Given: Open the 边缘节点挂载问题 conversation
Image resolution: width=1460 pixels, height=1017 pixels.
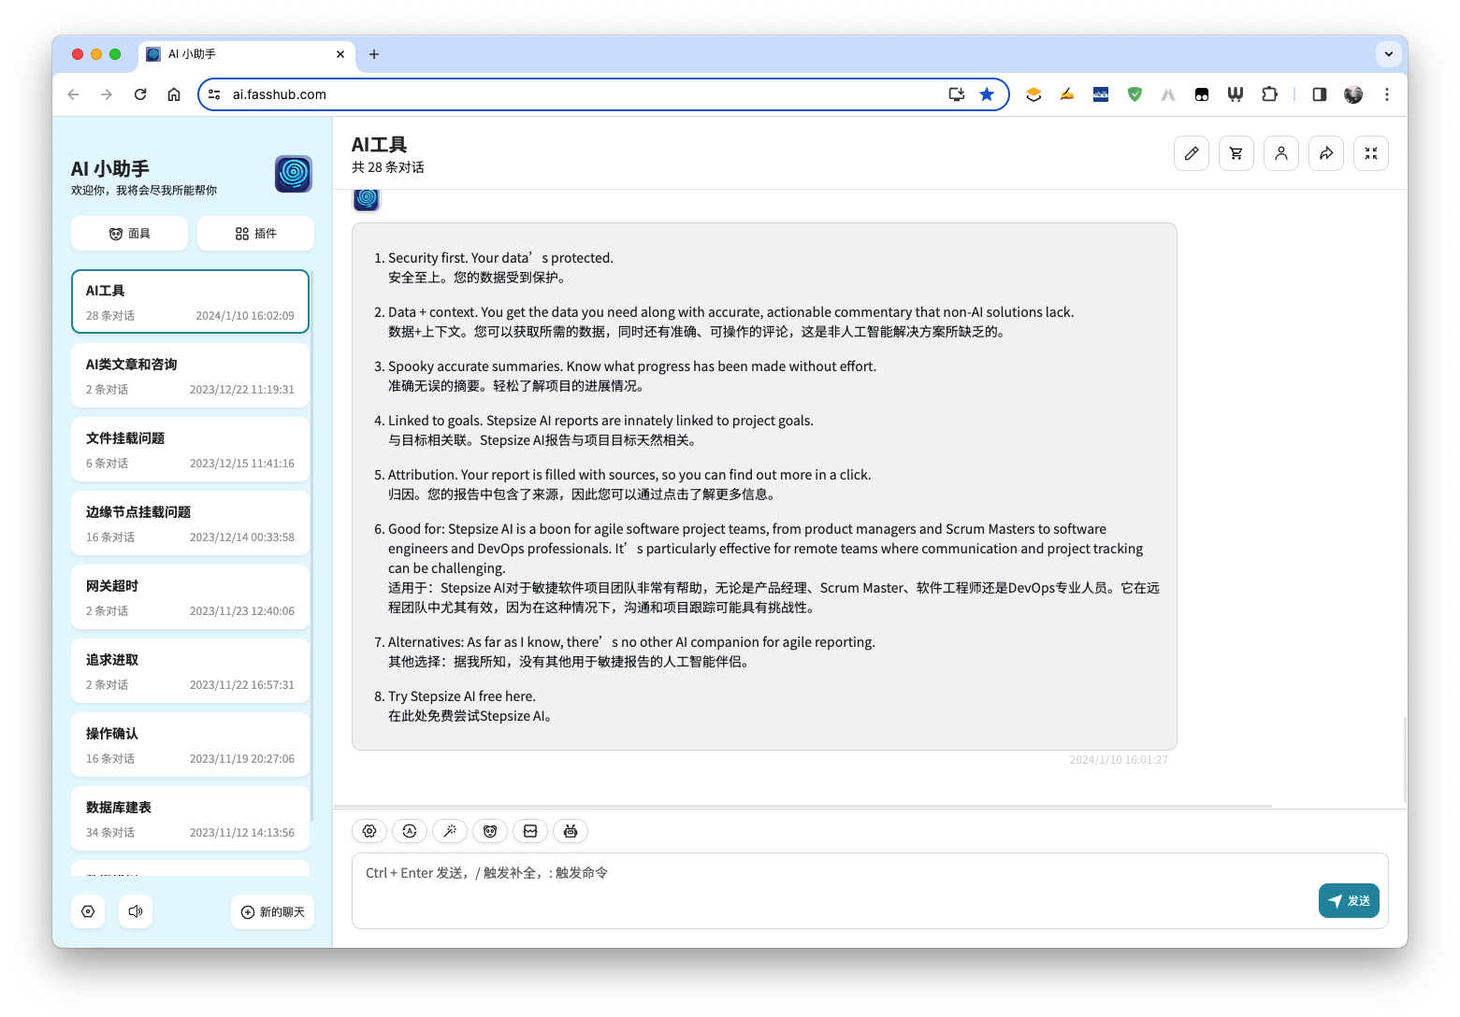Looking at the screenshot, I should point(190,523).
